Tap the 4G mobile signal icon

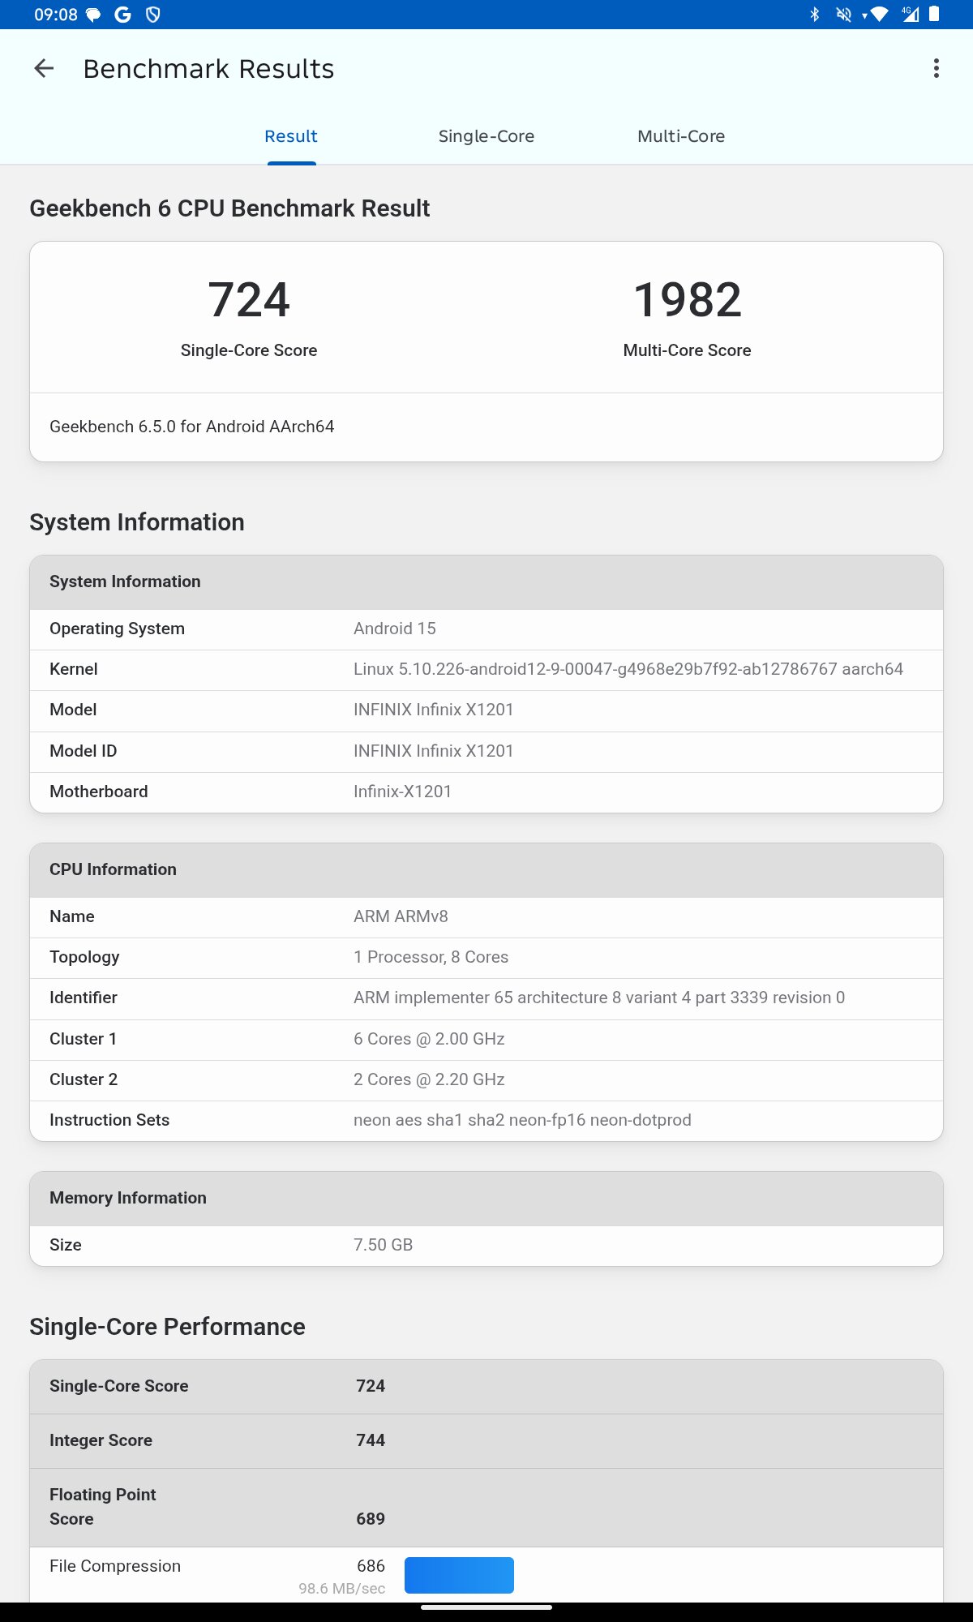[910, 15]
